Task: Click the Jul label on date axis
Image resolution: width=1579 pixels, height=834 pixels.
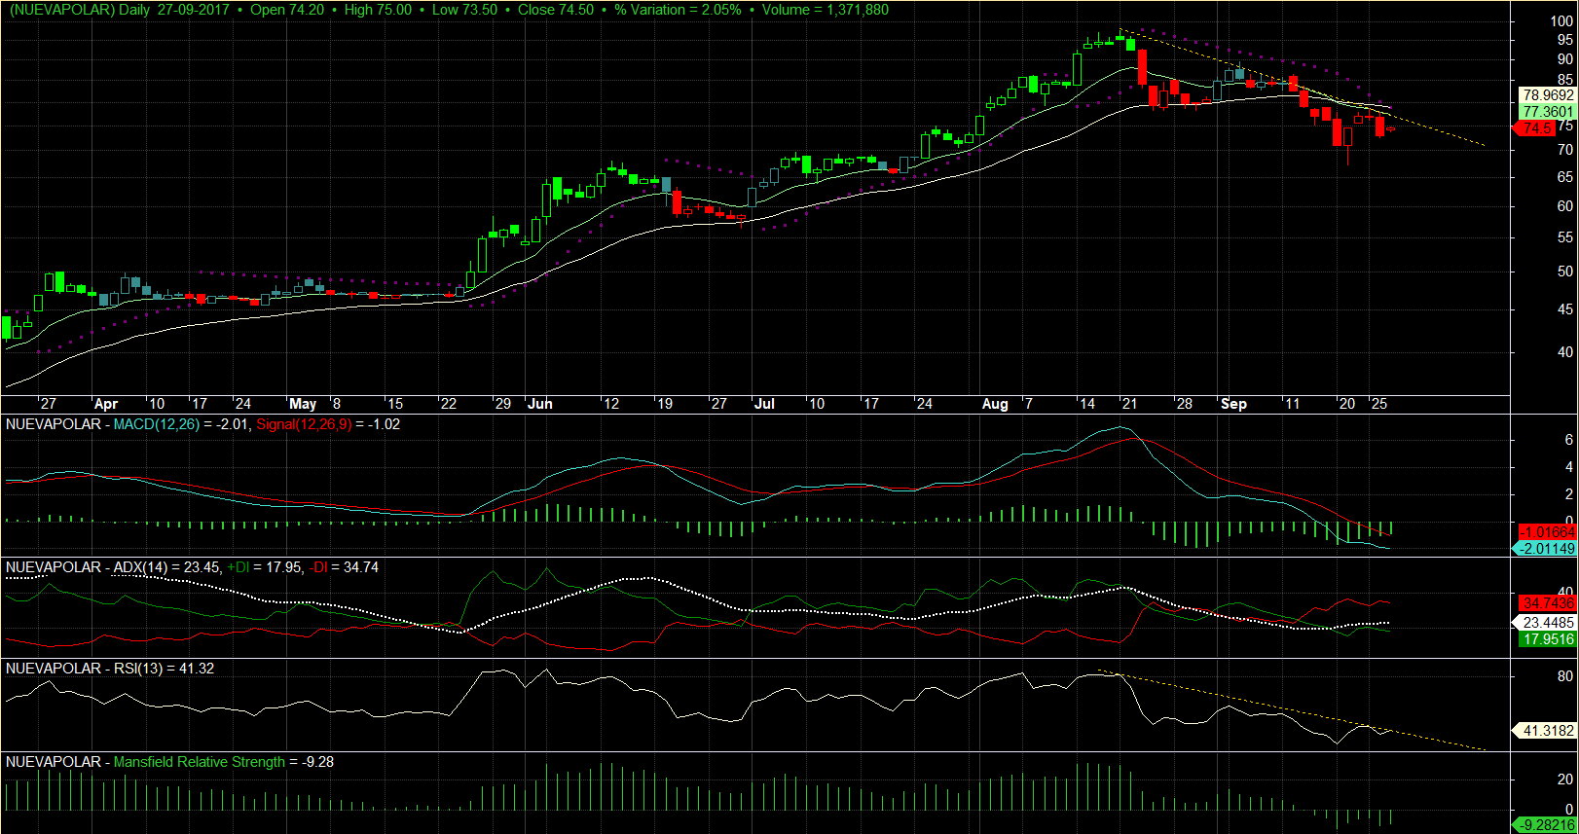Action: [x=764, y=404]
